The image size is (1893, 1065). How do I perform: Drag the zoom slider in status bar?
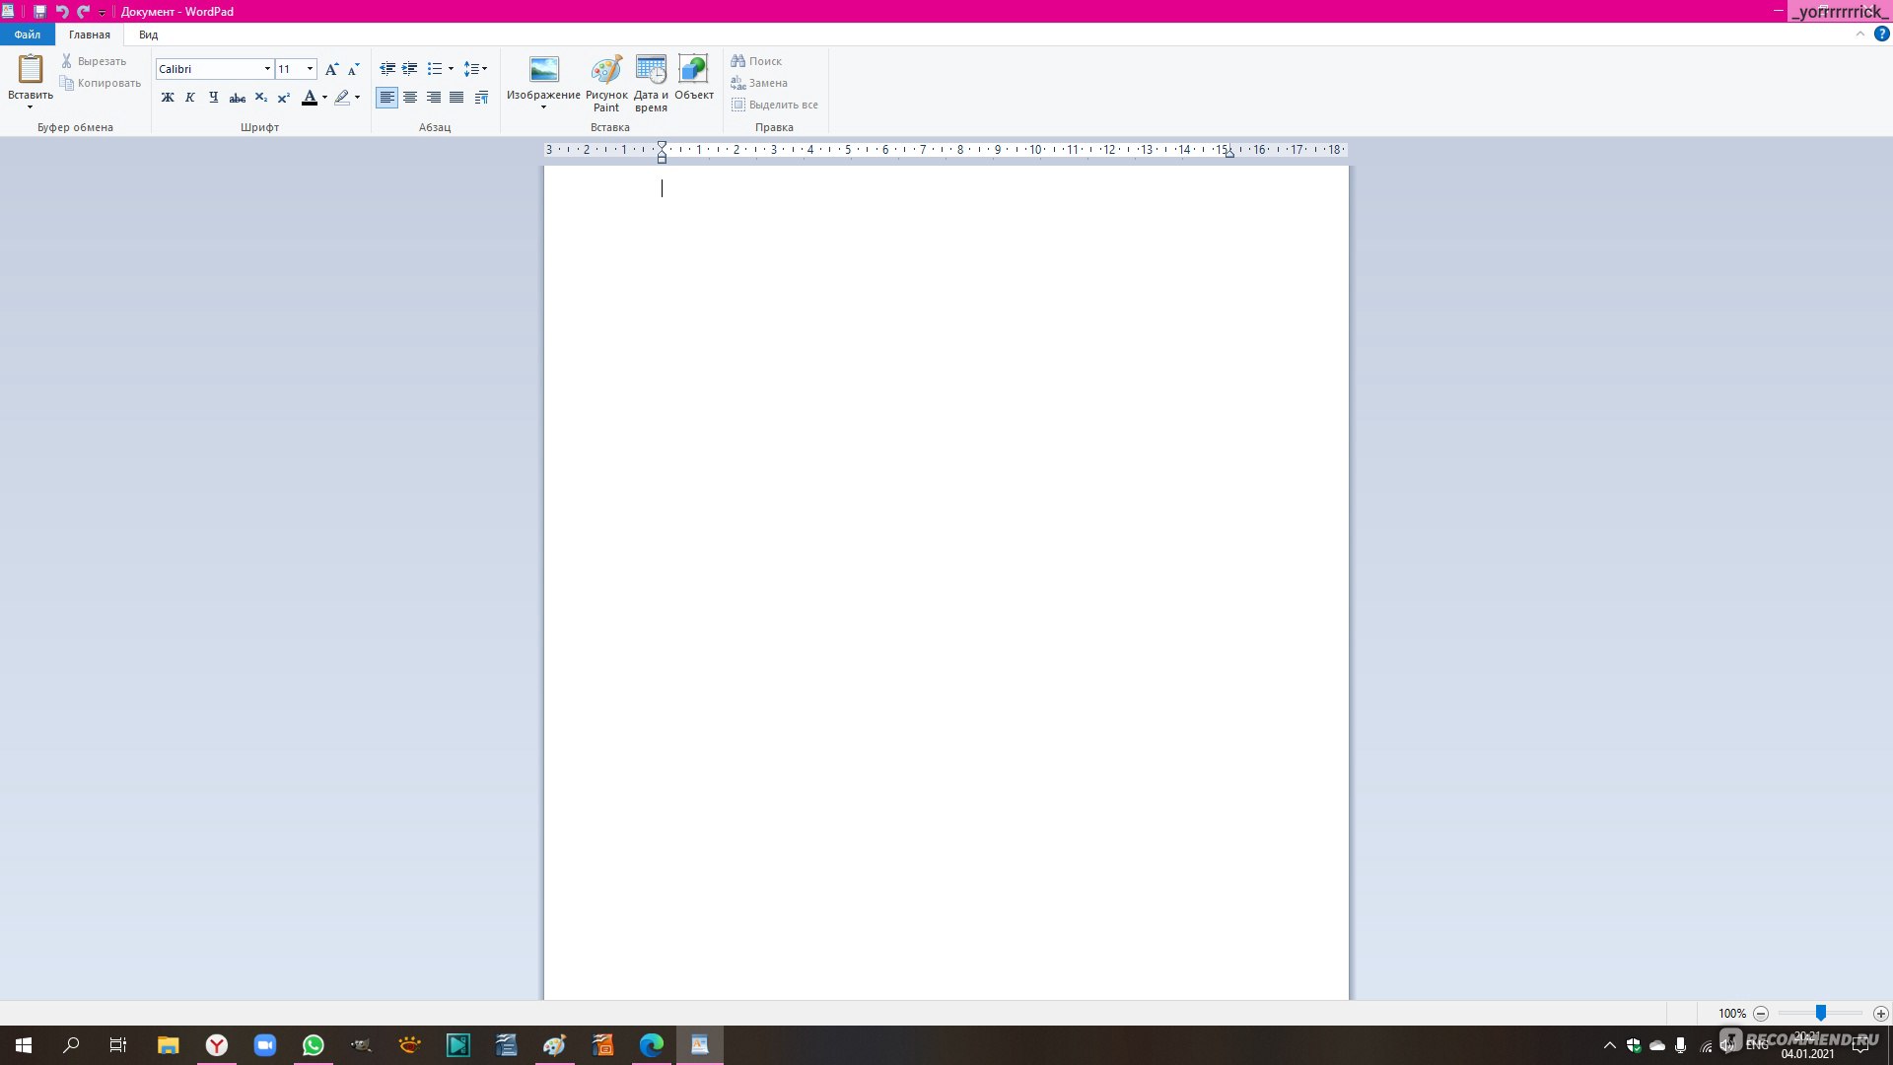(x=1820, y=1013)
